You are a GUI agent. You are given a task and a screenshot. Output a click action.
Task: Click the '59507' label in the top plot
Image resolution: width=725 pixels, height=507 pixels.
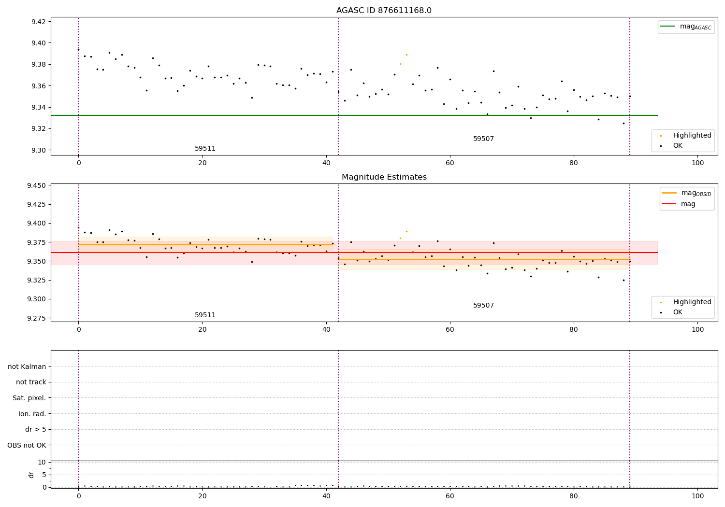(483, 139)
